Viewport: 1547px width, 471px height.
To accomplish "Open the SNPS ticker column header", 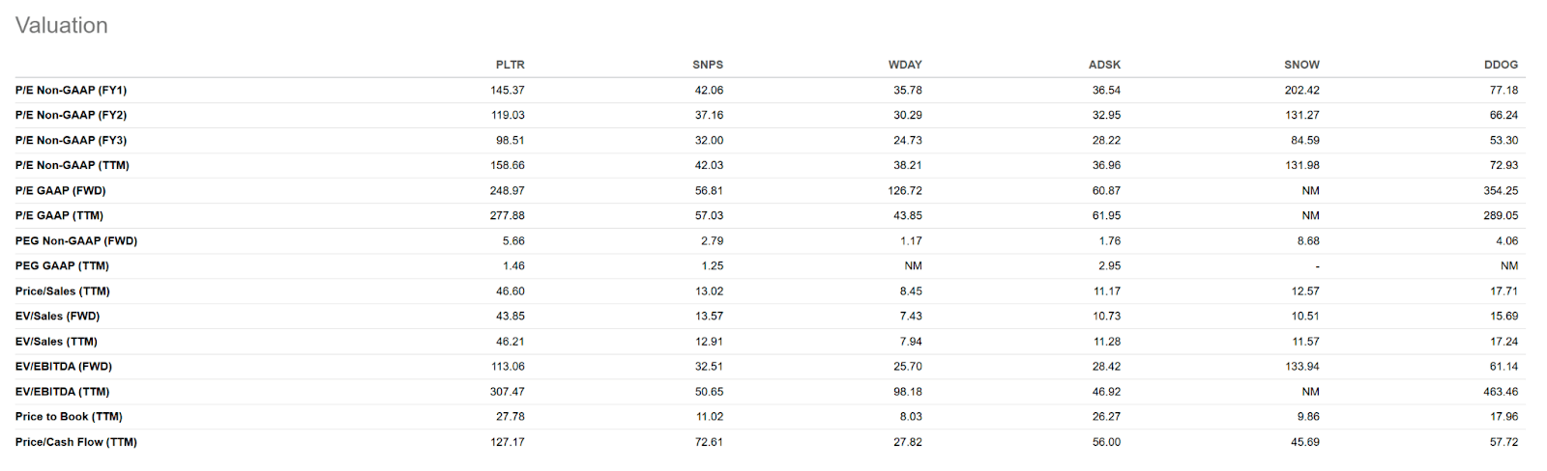I will (708, 65).
